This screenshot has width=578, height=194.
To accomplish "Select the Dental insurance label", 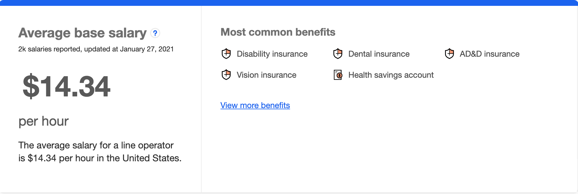I will 379,54.
